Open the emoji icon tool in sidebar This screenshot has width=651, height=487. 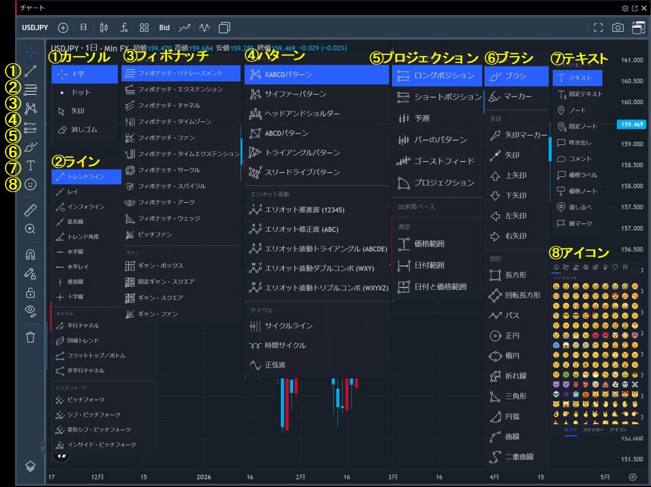pos(31,185)
